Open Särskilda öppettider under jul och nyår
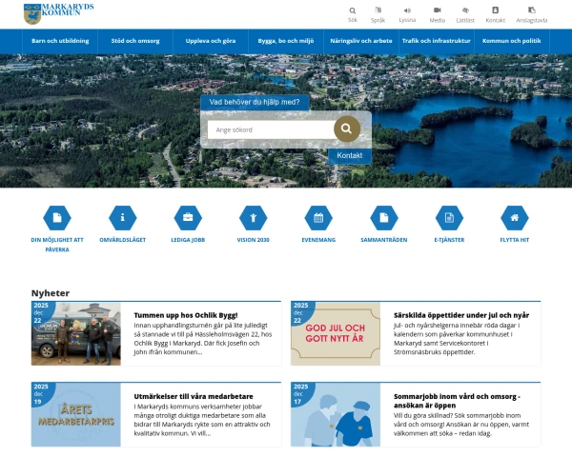The height and width of the screenshot is (457, 572). click(x=461, y=315)
